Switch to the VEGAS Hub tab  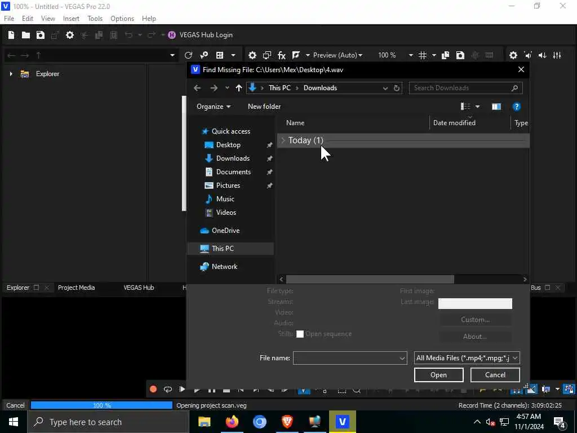(139, 288)
